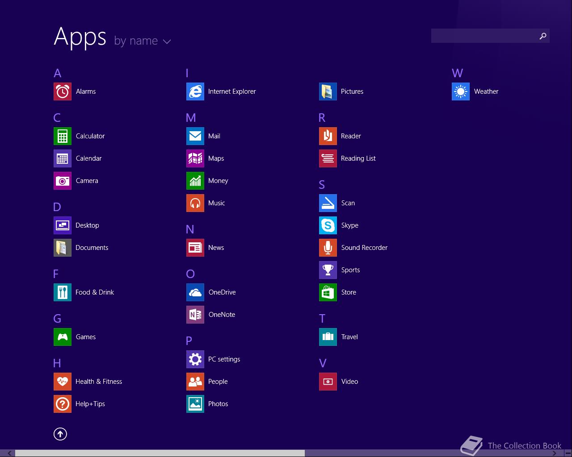Open the Mail app icon

(195, 136)
